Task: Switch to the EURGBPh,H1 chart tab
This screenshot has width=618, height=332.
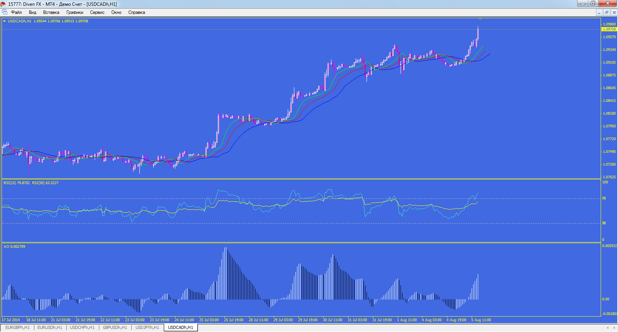Action: (18, 327)
